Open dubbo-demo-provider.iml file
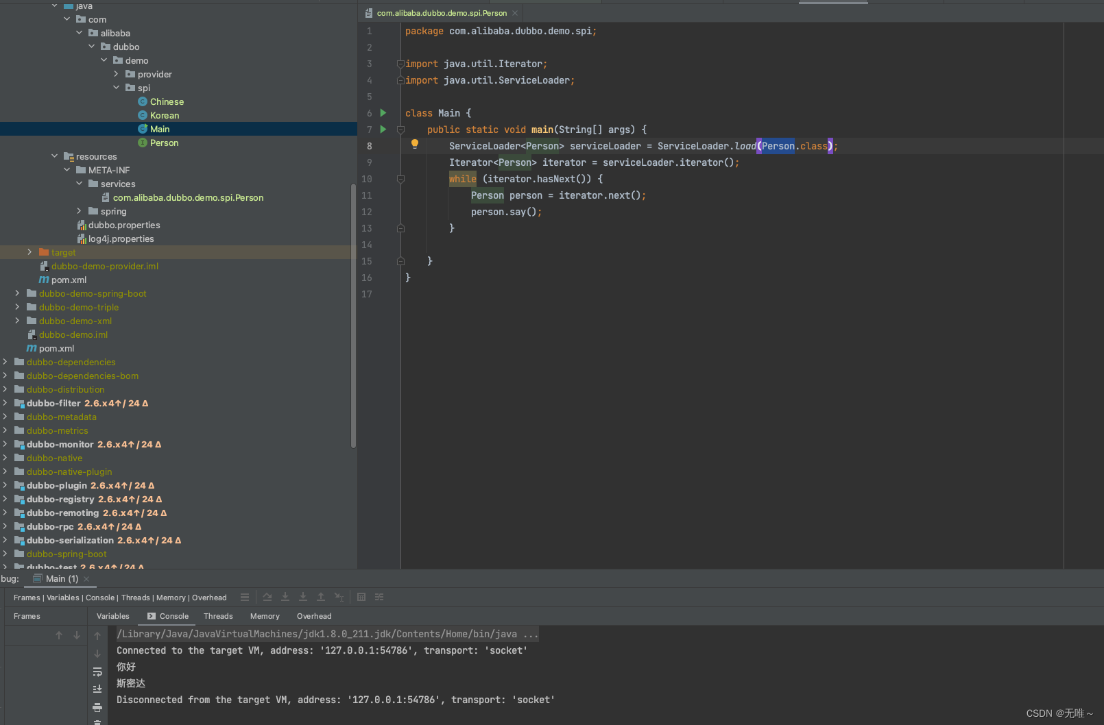 (x=104, y=266)
